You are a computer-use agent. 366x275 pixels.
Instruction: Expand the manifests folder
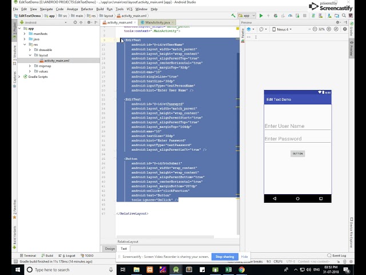pos(25,34)
